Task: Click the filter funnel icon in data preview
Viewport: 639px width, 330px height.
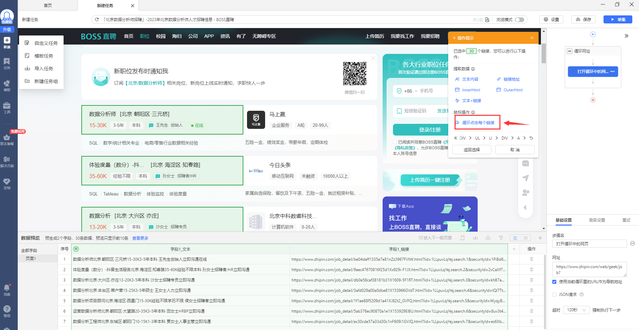Action: (x=501, y=238)
